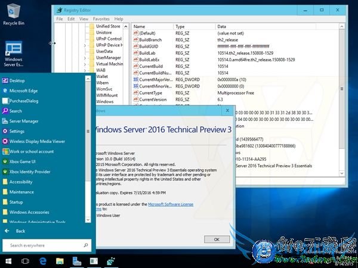Image resolution: width=358 pixels, height=268 pixels.
Task: Select the CurrentType value icon
Action: pos(135,93)
